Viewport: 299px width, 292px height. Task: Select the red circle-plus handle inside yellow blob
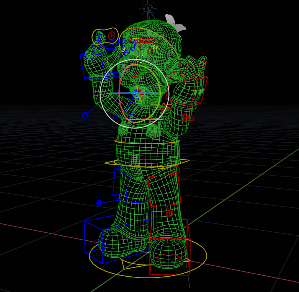pyautogui.click(x=112, y=36)
